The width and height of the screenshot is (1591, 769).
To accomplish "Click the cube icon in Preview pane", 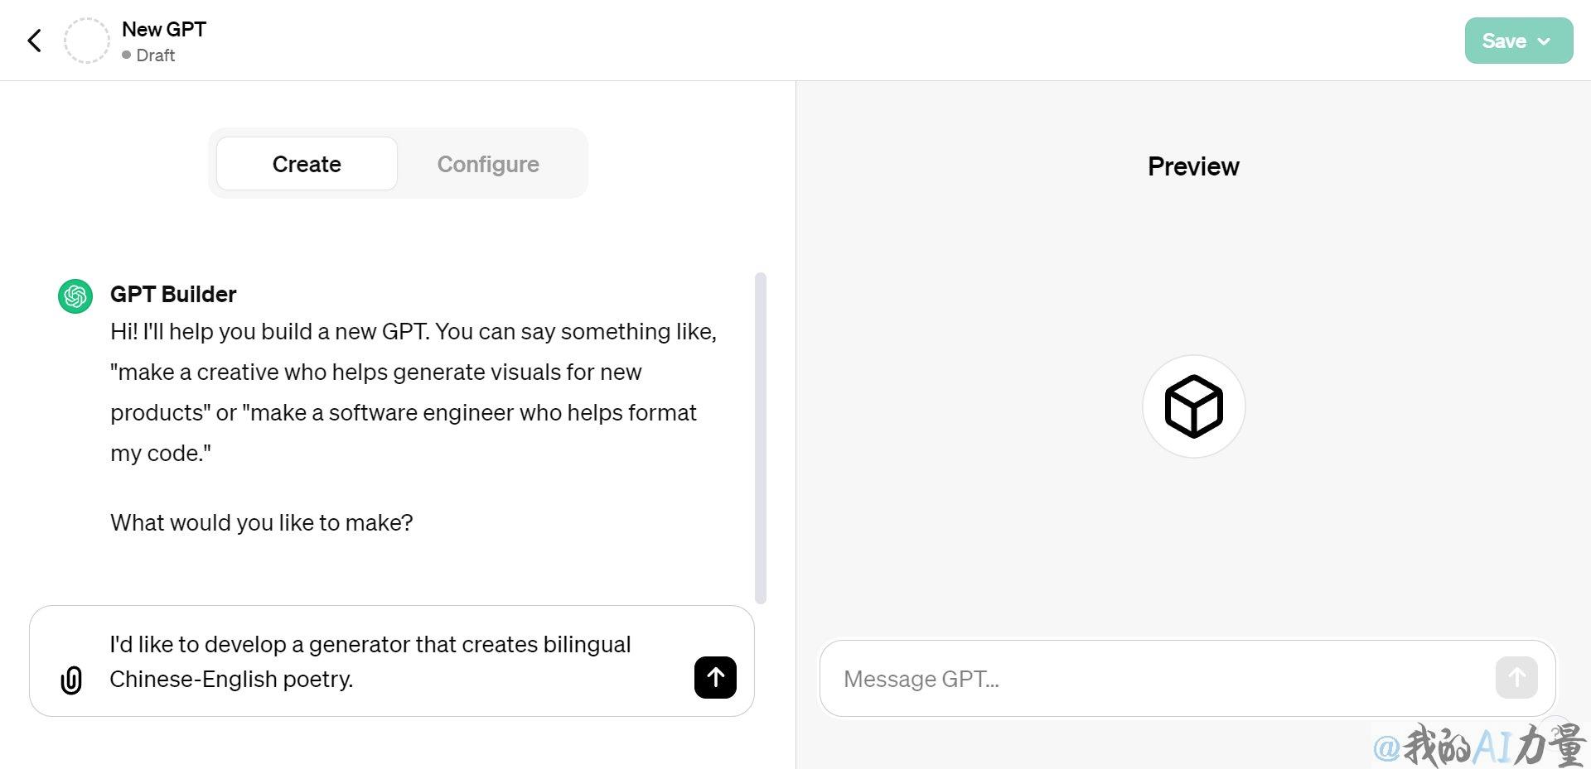I will tap(1193, 406).
